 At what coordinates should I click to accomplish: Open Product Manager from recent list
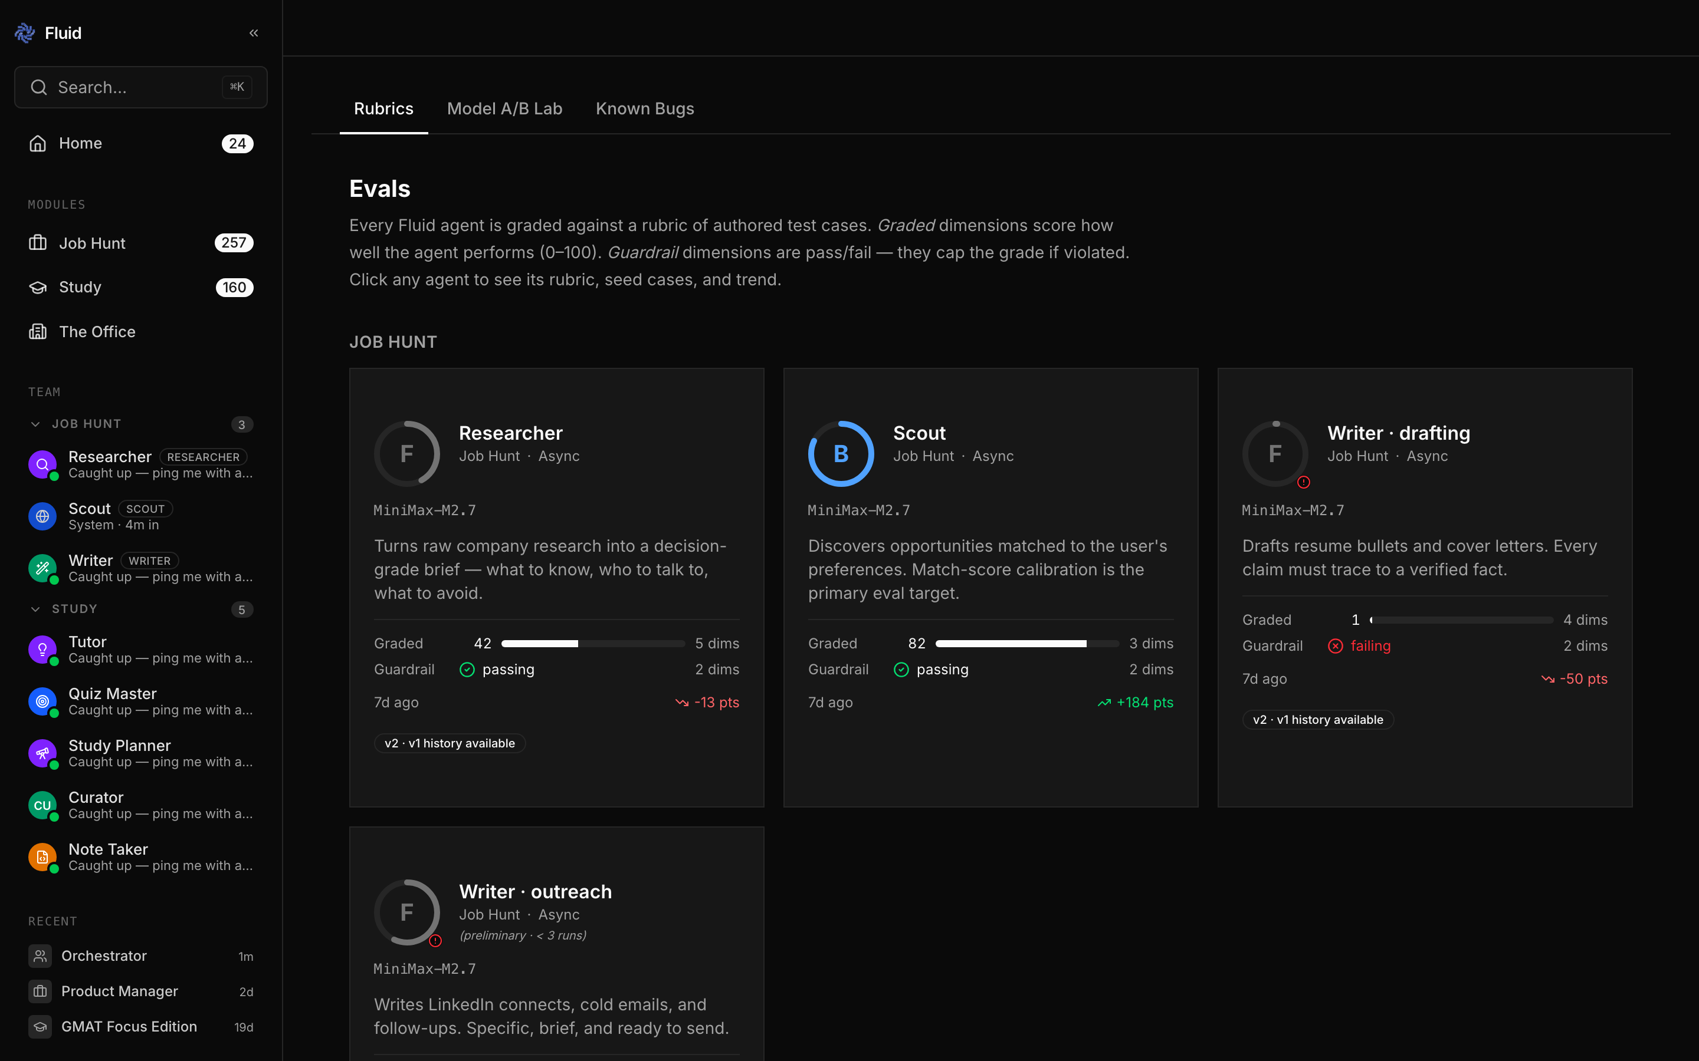tap(140, 991)
